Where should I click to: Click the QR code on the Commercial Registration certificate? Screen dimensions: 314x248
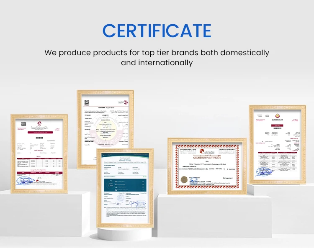point(23,124)
